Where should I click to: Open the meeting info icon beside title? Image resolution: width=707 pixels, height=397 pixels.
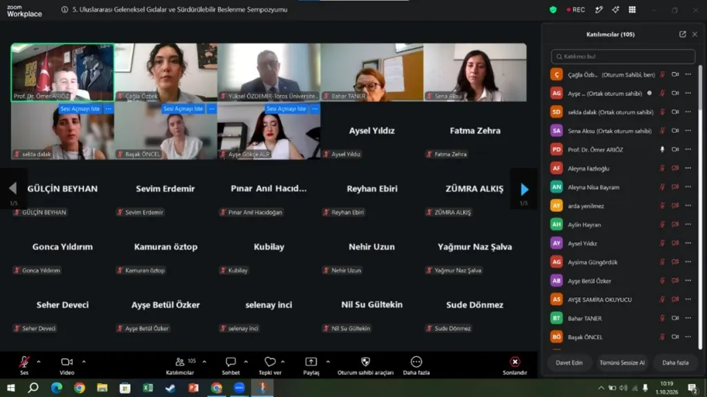pyautogui.click(x=64, y=10)
